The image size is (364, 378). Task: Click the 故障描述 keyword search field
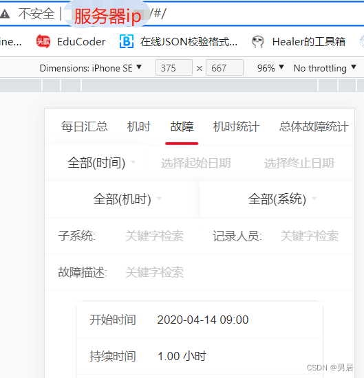point(155,272)
